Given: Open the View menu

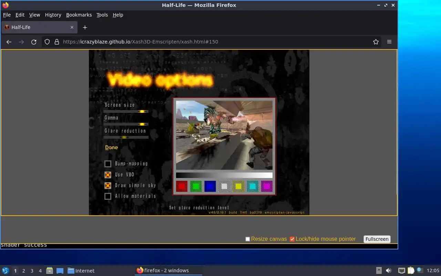Looking at the screenshot, I should (34, 15).
